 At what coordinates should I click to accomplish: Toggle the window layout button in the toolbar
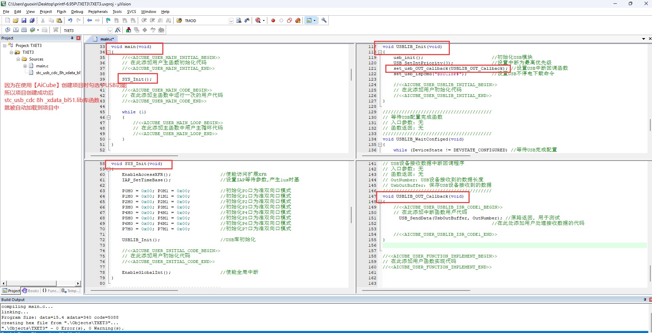[x=309, y=20]
